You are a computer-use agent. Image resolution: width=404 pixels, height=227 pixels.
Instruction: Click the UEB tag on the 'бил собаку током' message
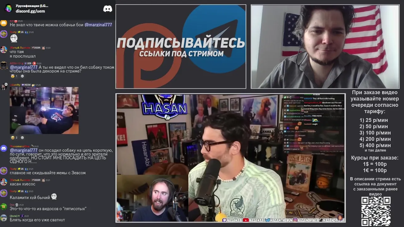tap(28, 63)
